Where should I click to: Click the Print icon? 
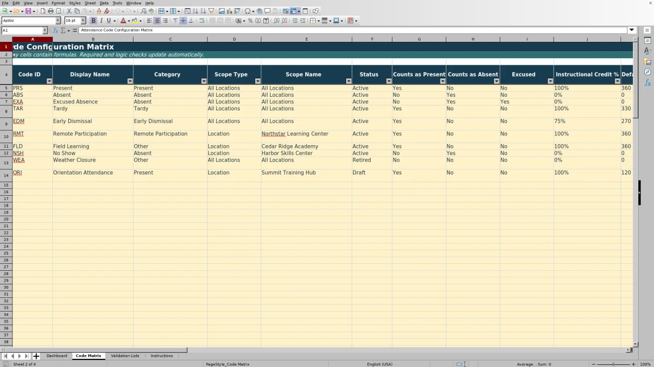point(51,11)
